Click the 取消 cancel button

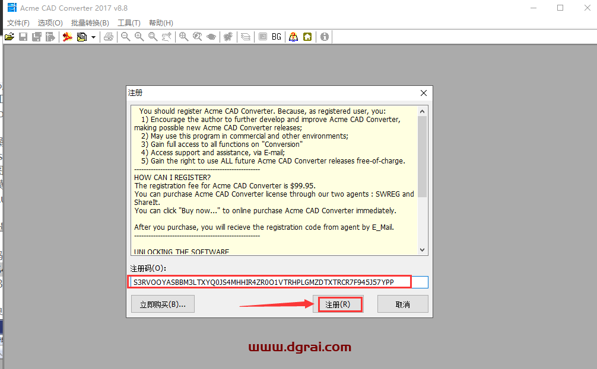403,304
